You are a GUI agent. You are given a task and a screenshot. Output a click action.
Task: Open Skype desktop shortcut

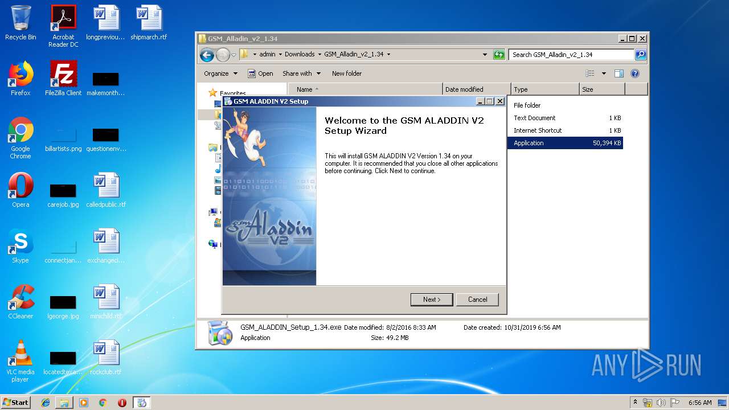21,247
